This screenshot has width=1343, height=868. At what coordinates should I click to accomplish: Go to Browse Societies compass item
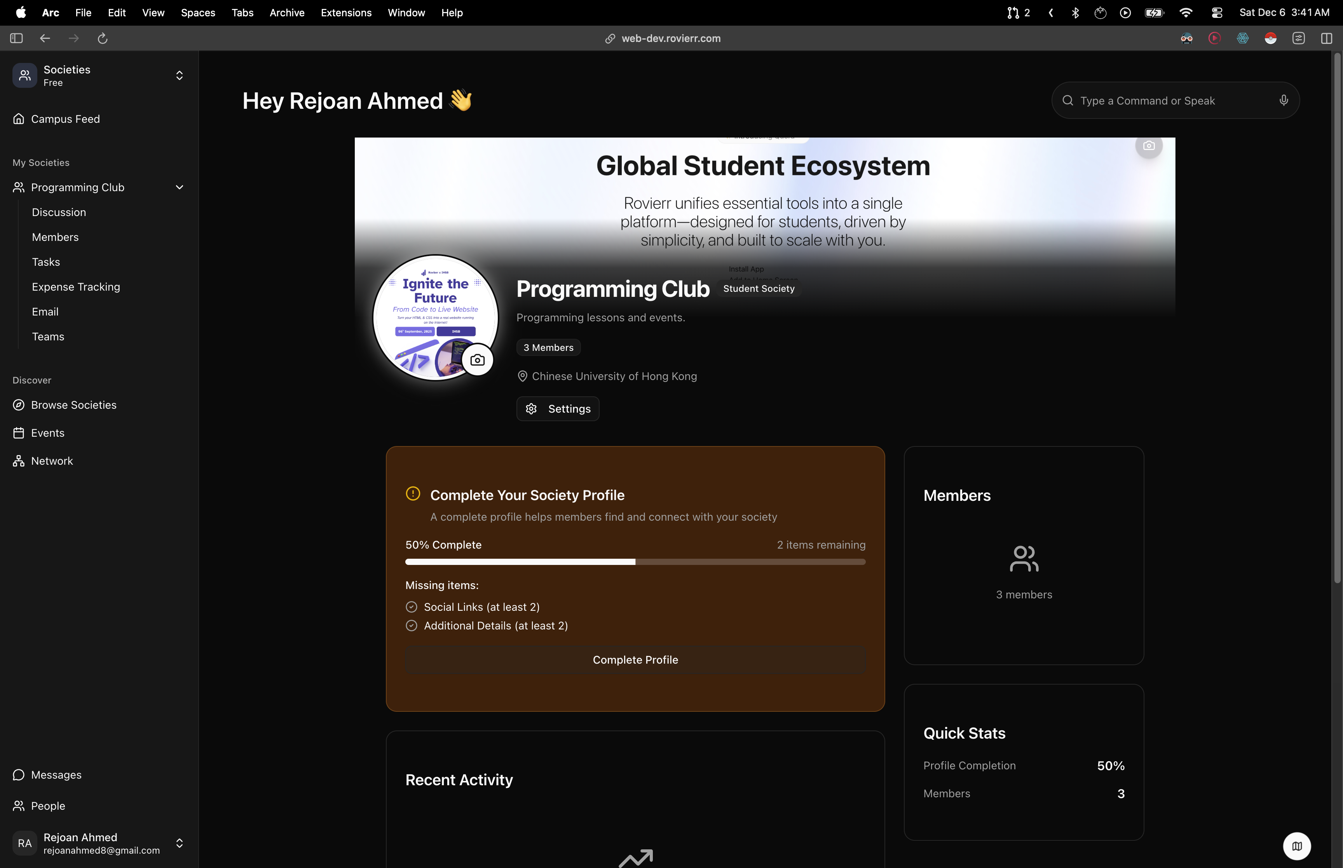pos(73,405)
